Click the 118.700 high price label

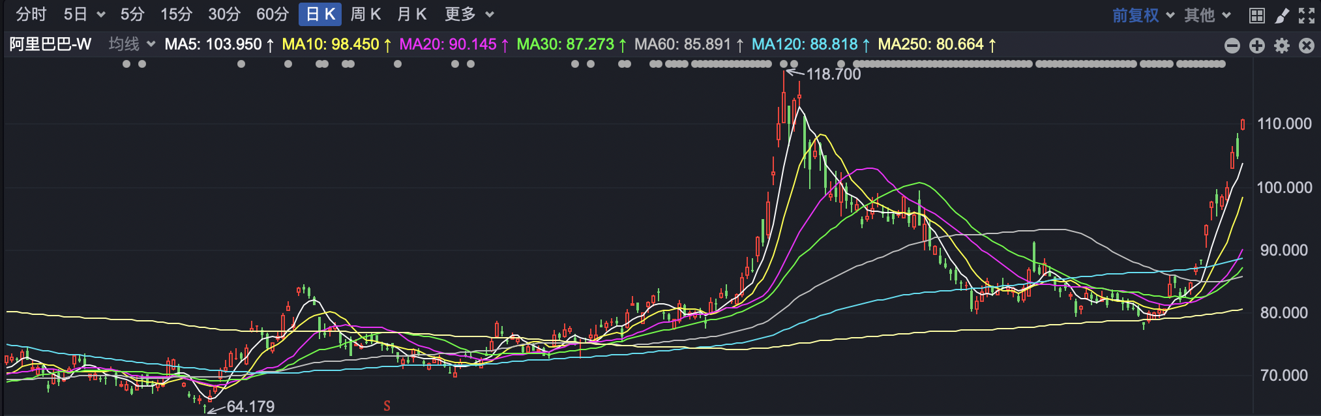(x=833, y=74)
